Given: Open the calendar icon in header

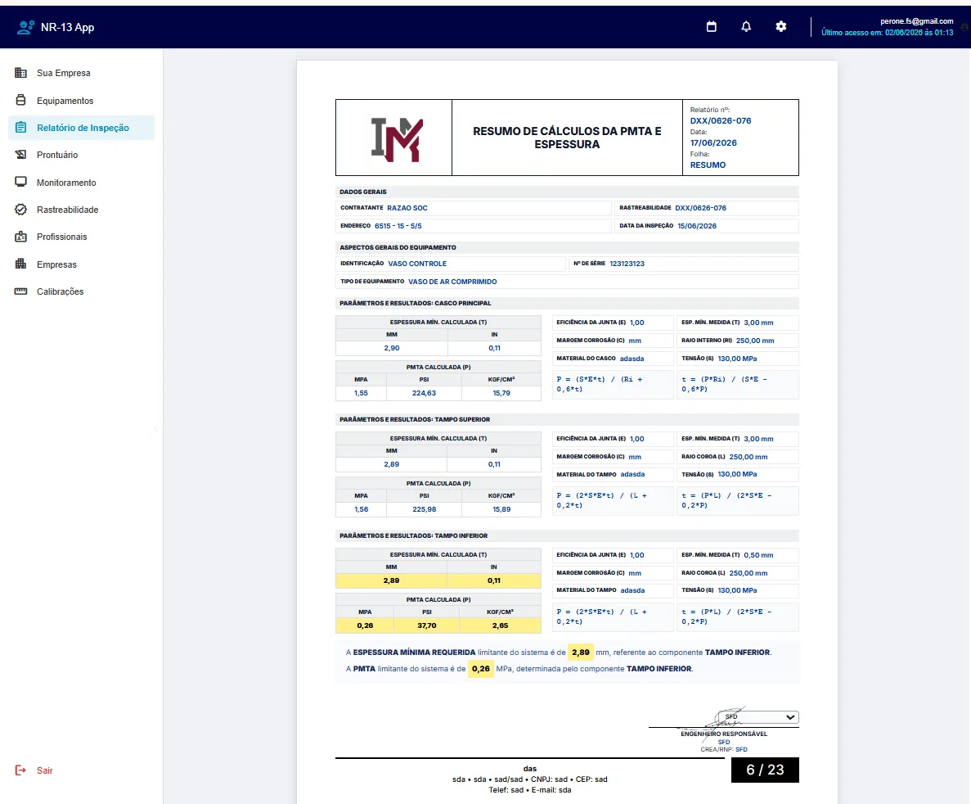Looking at the screenshot, I should [712, 27].
